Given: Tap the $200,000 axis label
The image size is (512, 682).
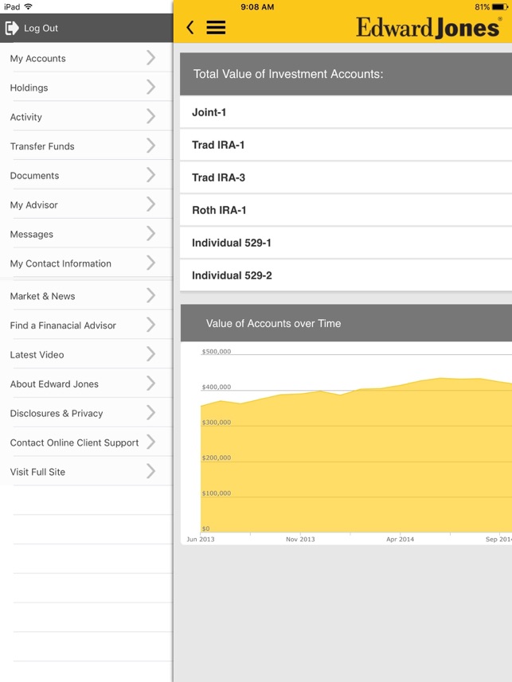Looking at the screenshot, I should coord(216,458).
